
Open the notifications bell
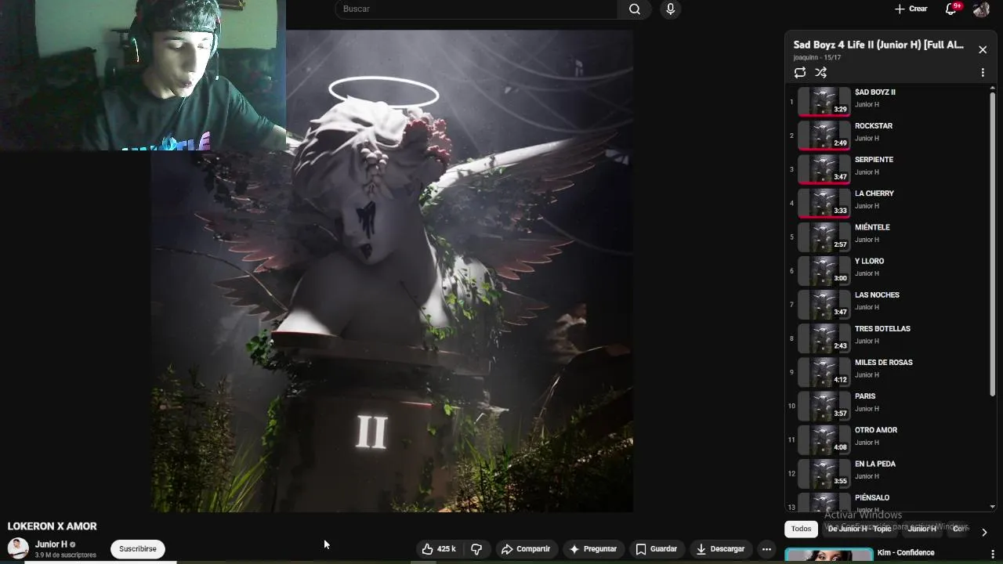click(x=951, y=9)
